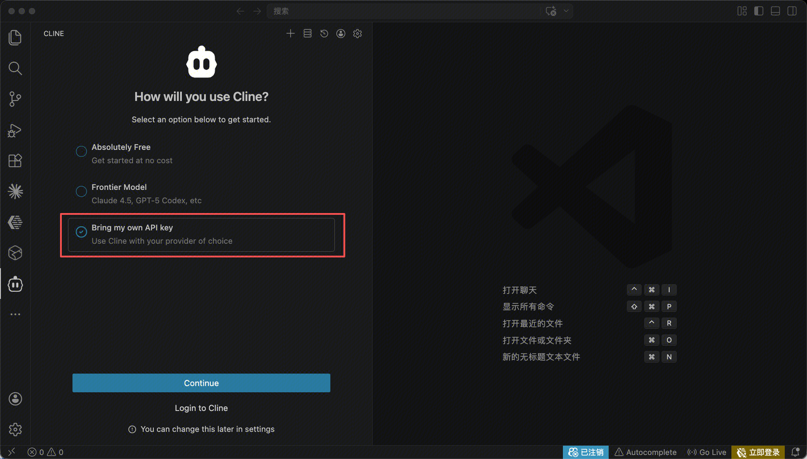Screen dimensions: 807x459
Task: Open Cline settings gear in the panel header
Action: (357, 33)
